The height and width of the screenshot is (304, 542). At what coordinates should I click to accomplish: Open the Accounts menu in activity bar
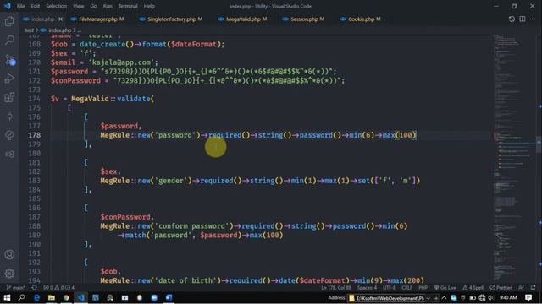(9, 255)
